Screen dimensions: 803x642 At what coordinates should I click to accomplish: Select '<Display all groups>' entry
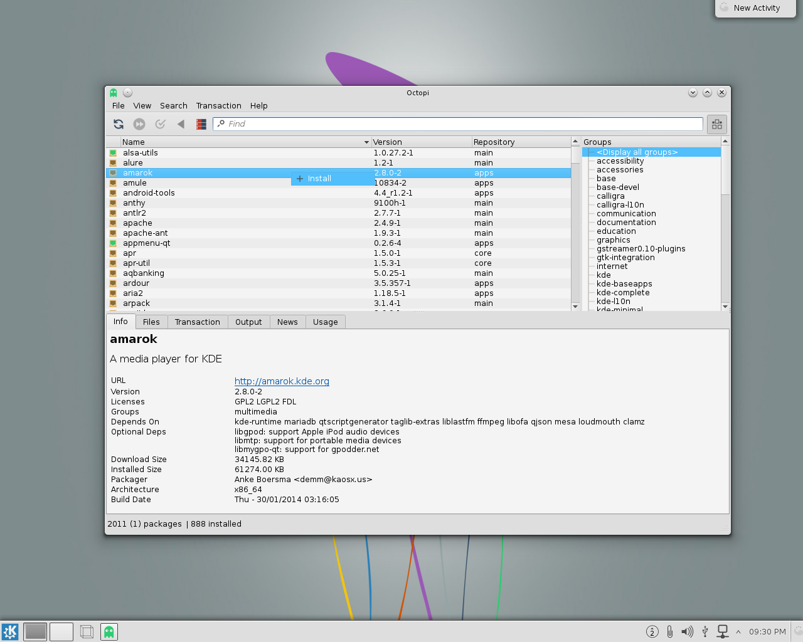(637, 152)
